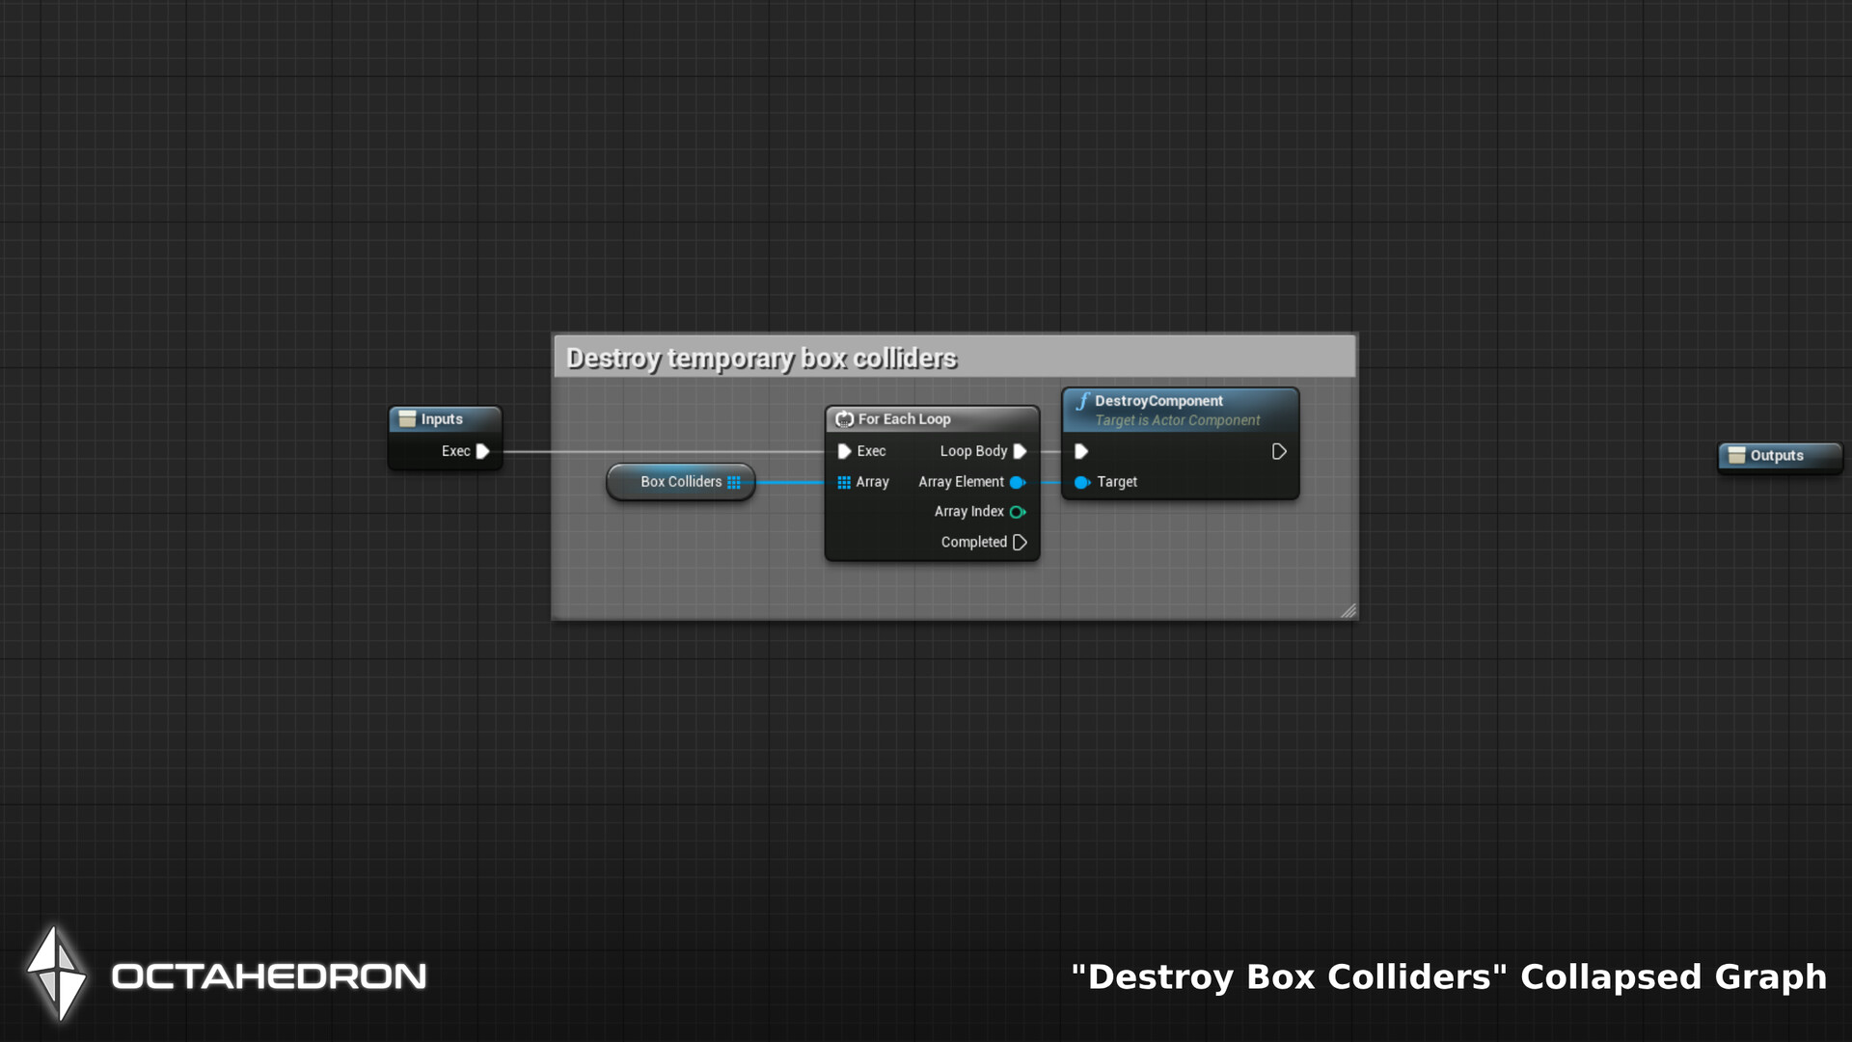The height and width of the screenshot is (1042, 1852).
Task: Click the tunnel icon on the Inputs node
Action: point(406,418)
